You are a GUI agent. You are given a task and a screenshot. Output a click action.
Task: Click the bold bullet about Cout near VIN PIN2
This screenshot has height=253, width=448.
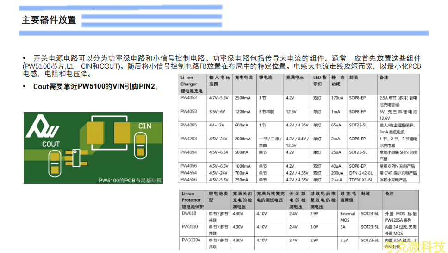pyautogui.click(x=97, y=86)
